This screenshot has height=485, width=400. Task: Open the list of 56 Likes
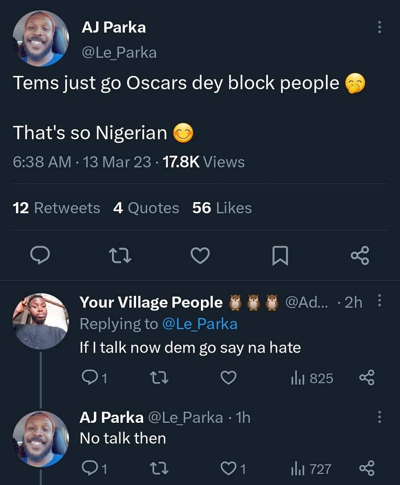221,208
